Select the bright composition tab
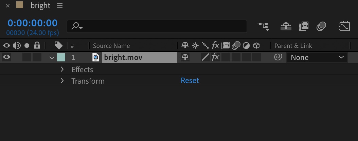 (40, 6)
